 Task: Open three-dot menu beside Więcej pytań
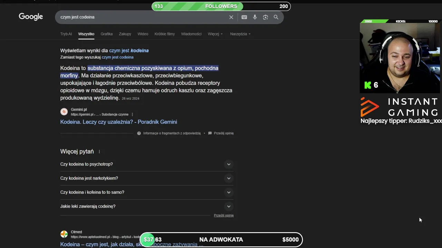pyautogui.click(x=99, y=152)
